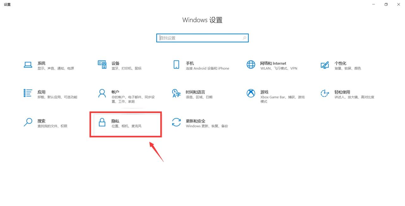Open the 帐户 (Accounts) settings icon
Screen dimensions: 405x206
tap(102, 93)
